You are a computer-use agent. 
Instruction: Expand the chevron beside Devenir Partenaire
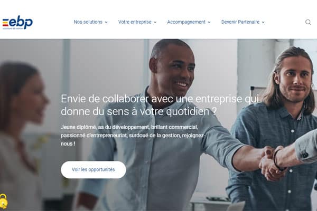[x=263, y=22]
